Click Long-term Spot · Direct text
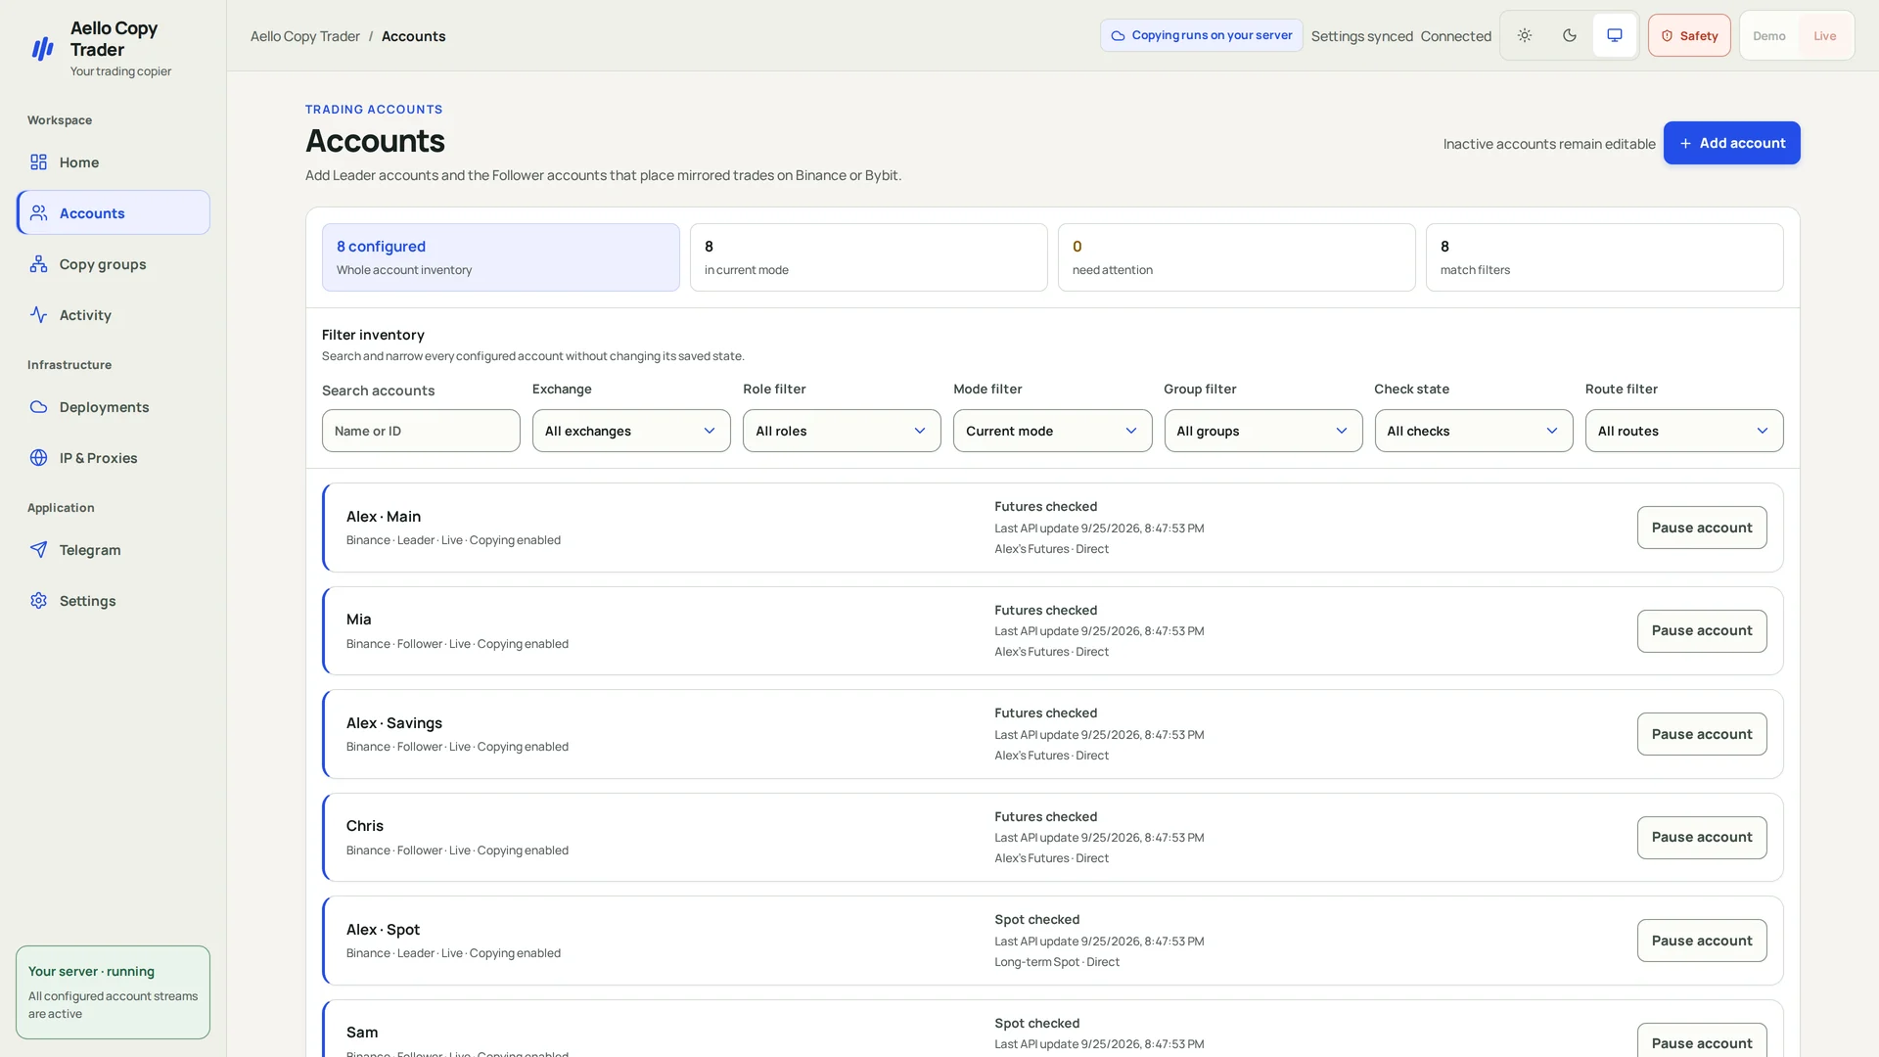Viewport: 1879px width, 1057px height. click(x=1057, y=962)
